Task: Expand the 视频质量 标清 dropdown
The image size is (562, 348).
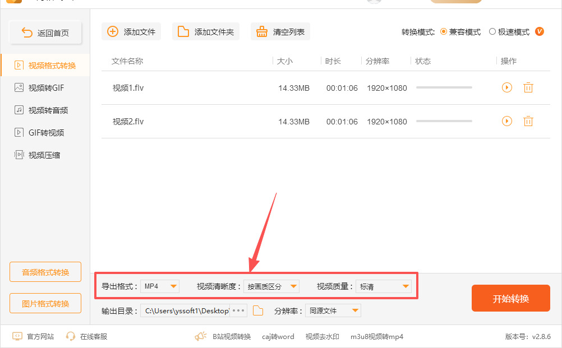Action: click(x=384, y=286)
